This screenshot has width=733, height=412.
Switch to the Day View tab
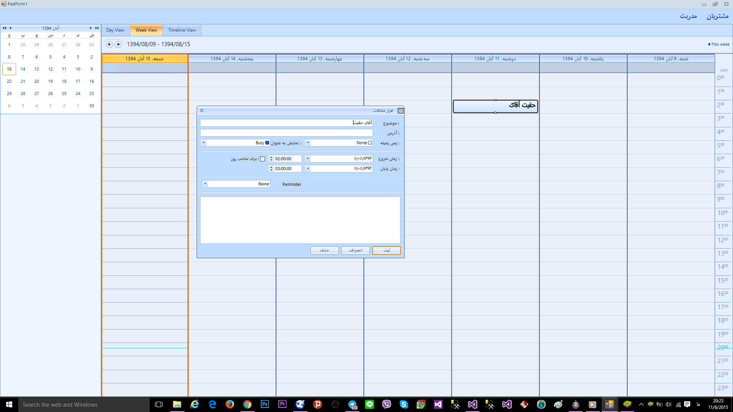point(115,30)
